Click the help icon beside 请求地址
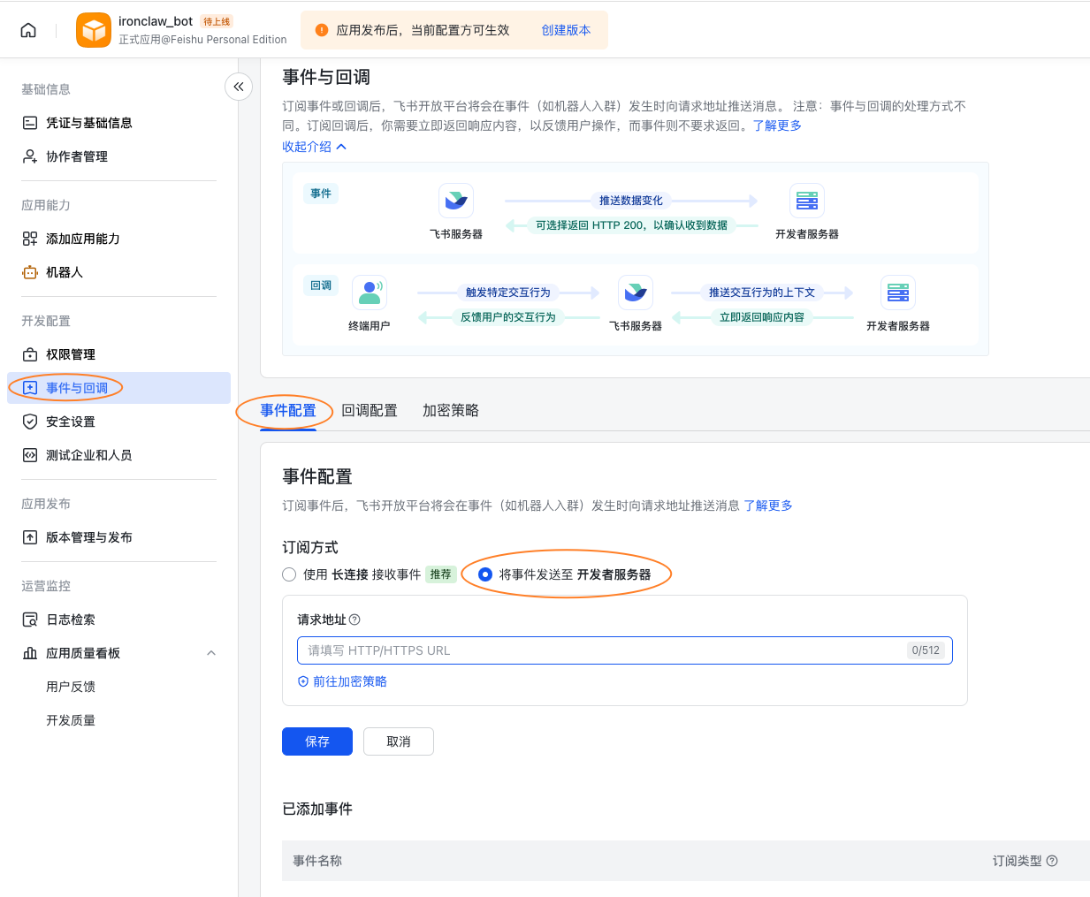This screenshot has width=1090, height=897. (354, 620)
